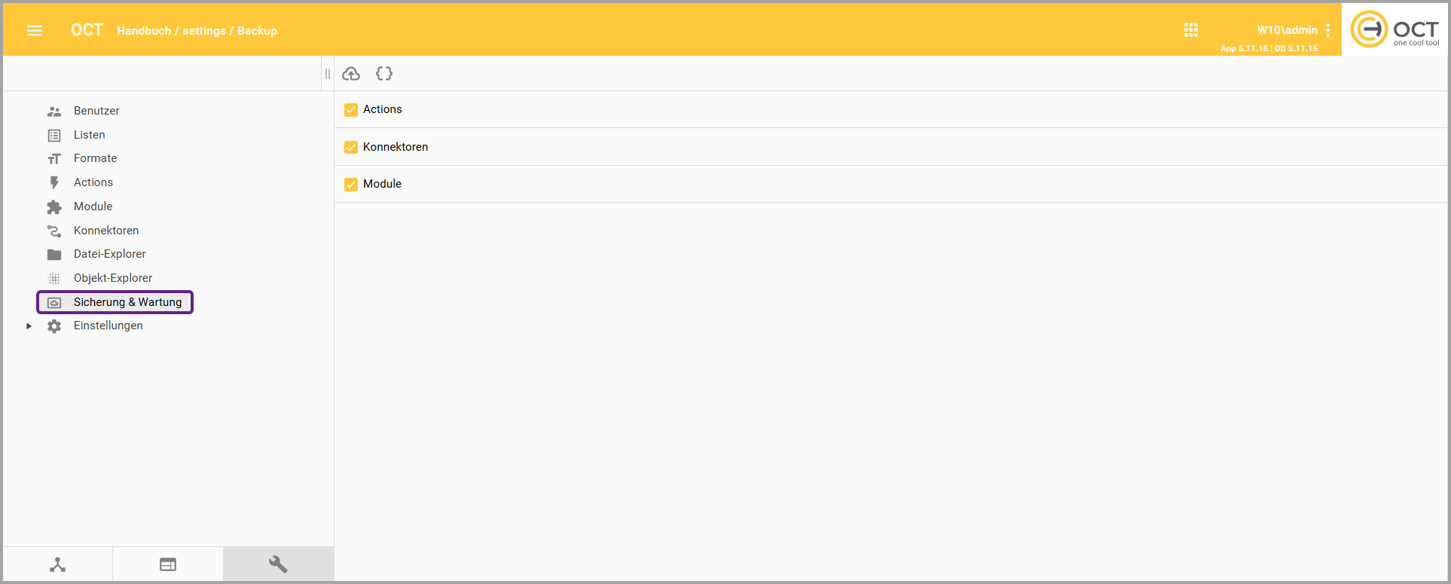Switch to the structure tree tab
The height and width of the screenshot is (584, 1451).
tap(58, 564)
